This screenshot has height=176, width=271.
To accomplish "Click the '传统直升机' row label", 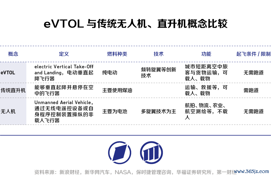I will click(13, 90).
